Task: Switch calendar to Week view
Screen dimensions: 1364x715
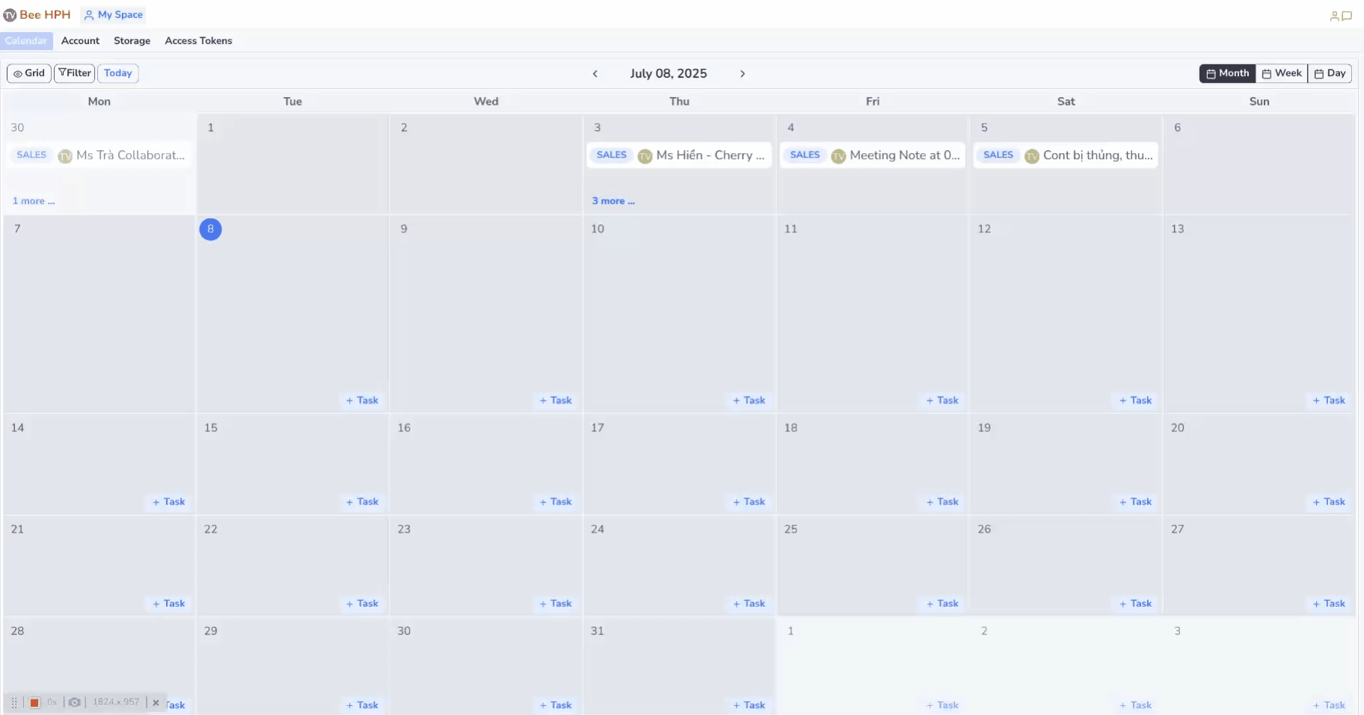Action: (x=1282, y=73)
